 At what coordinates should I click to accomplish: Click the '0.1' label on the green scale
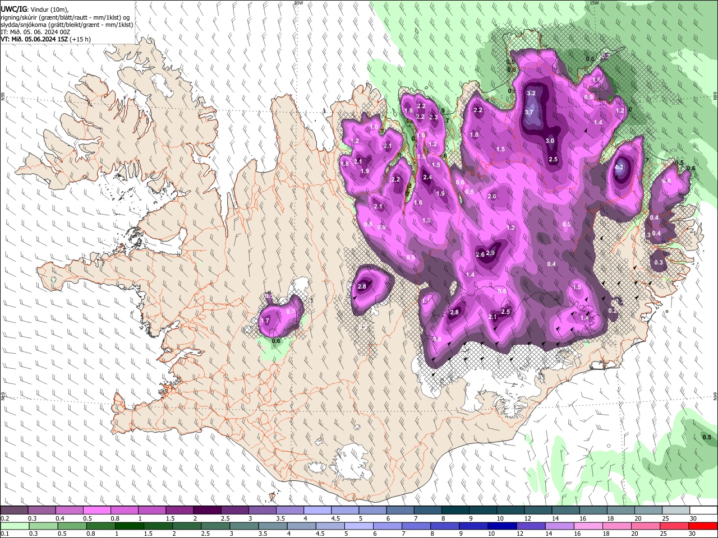pos(4,535)
